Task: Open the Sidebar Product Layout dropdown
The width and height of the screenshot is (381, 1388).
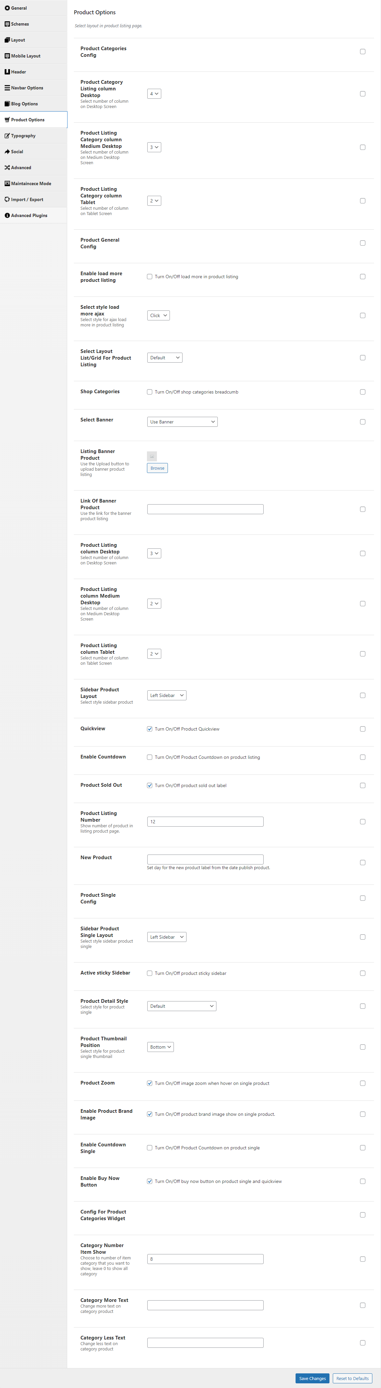Action: point(167,696)
